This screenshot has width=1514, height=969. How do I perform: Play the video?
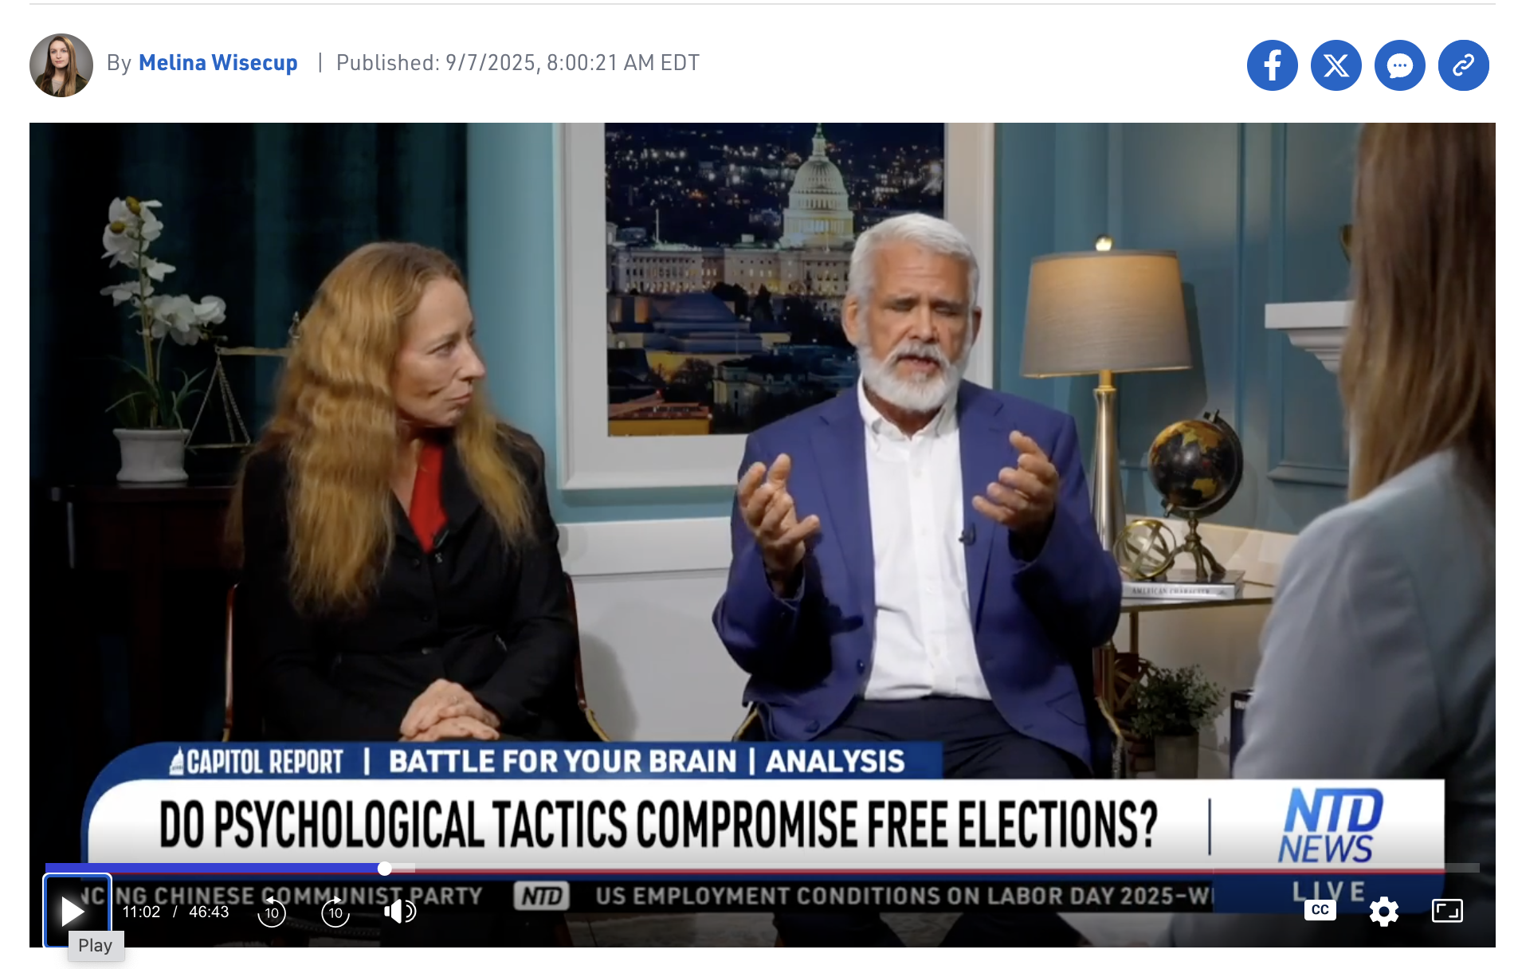(x=73, y=911)
